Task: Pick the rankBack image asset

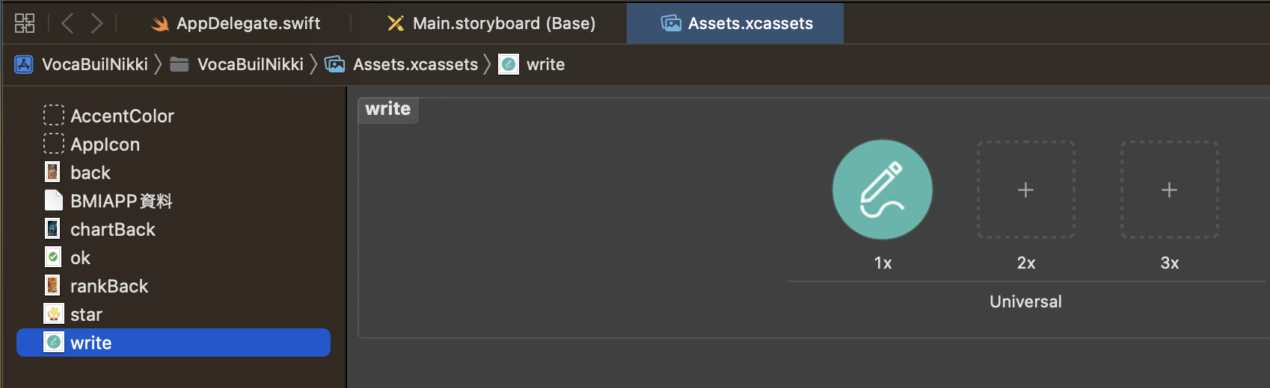Action: (108, 286)
